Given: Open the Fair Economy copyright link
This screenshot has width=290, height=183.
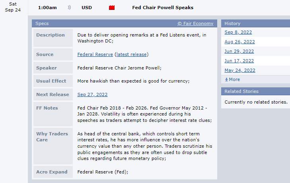Looking at the screenshot, I should tap(195, 23).
